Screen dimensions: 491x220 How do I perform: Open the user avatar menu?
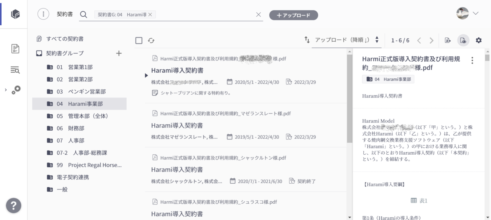click(467, 13)
